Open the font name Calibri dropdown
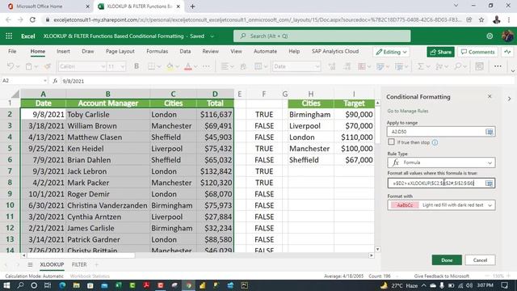Screen dimensions: 517x291 click(103, 66)
